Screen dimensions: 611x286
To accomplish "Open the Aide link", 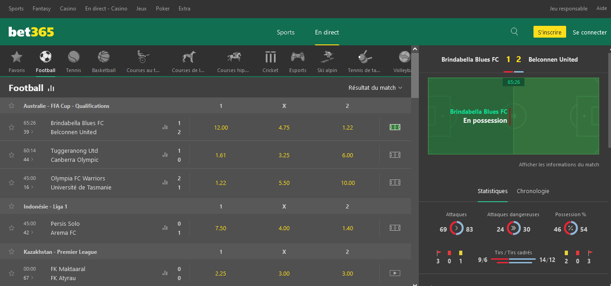I will pyautogui.click(x=601, y=9).
